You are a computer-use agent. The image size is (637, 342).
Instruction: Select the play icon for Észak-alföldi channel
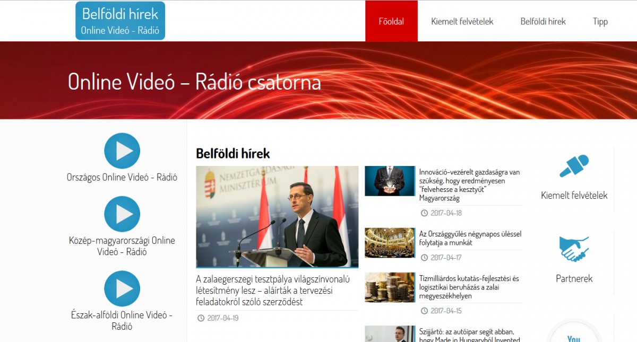pos(122,289)
